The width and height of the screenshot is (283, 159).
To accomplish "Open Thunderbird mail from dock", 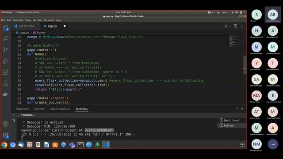I will (21, 145).
